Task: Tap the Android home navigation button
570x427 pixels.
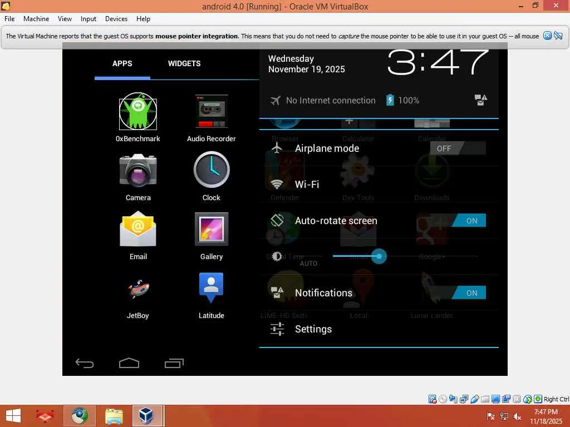Action: click(x=129, y=363)
